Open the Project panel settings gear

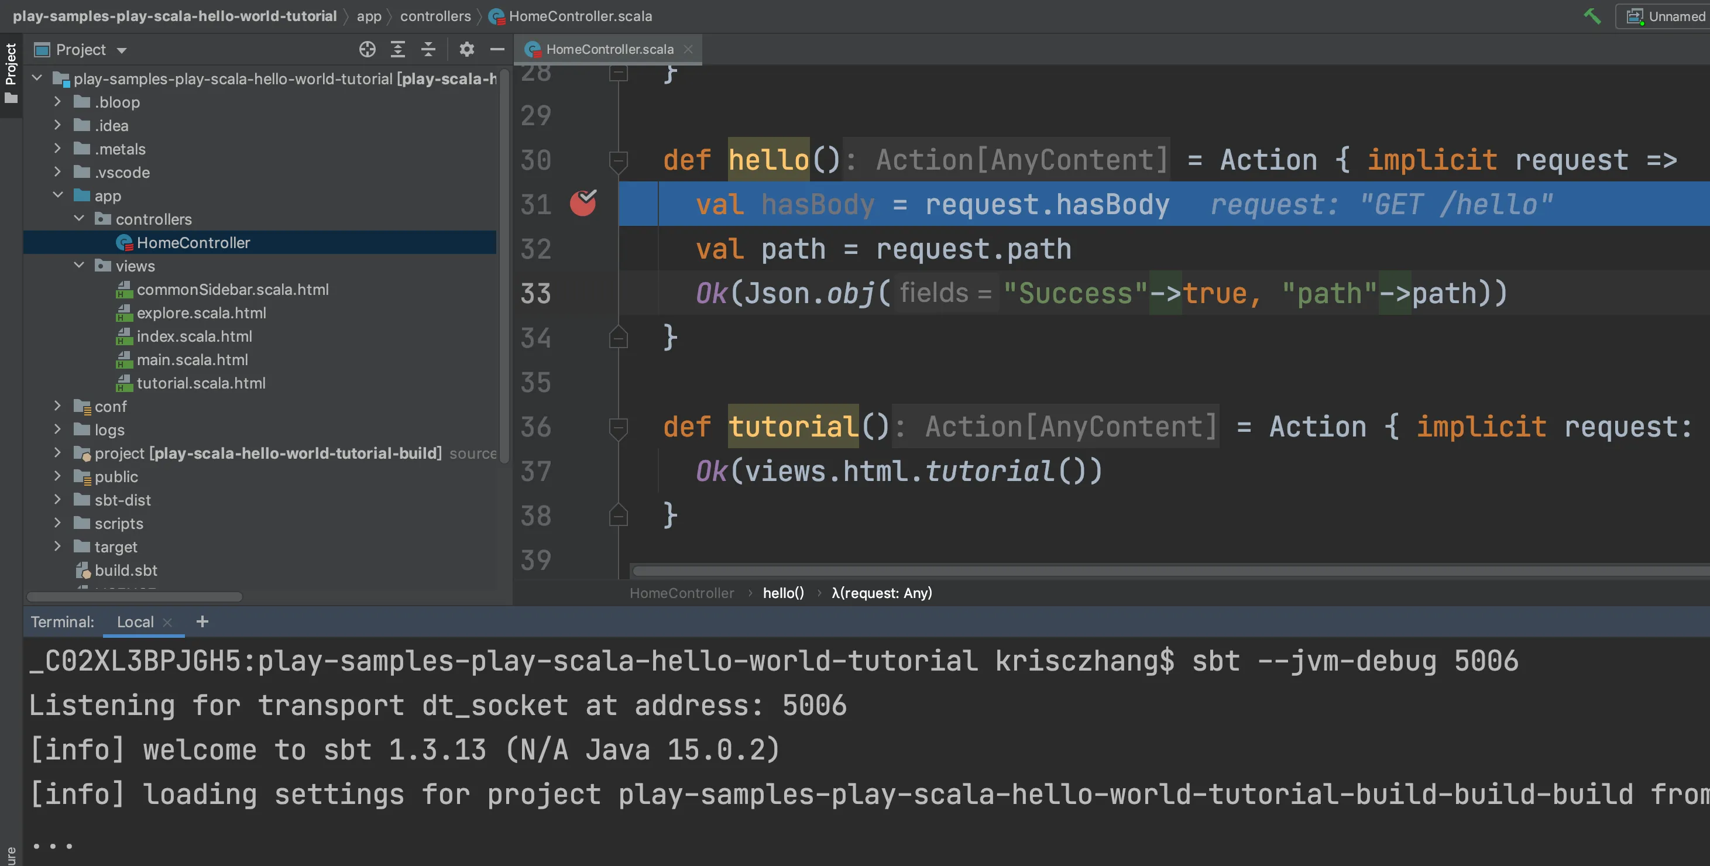(466, 49)
